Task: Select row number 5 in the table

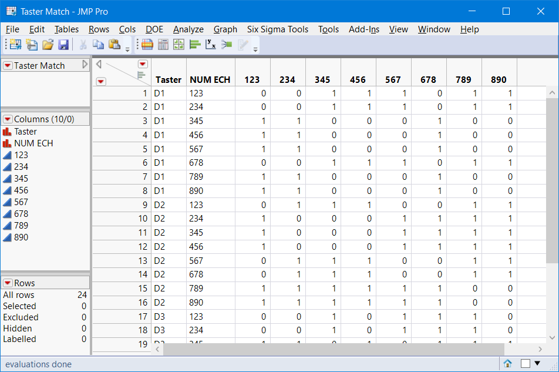Action: click(x=122, y=149)
